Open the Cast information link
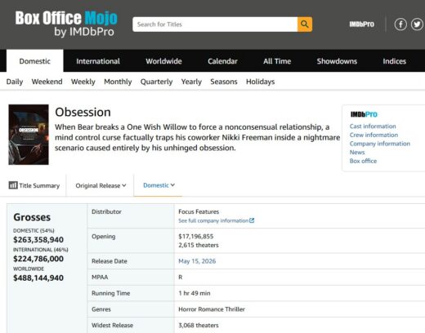 coord(373,127)
